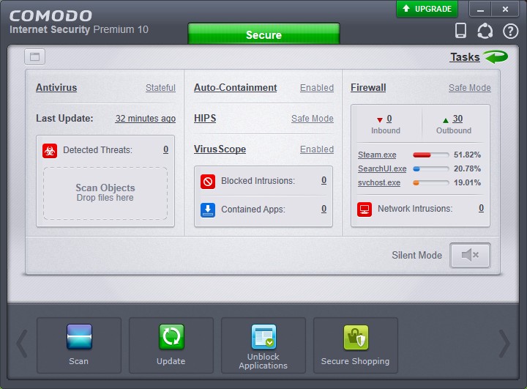Viewport: 527px width, 389px height.
Task: Click the red biohazard threats icon
Action: point(50,151)
